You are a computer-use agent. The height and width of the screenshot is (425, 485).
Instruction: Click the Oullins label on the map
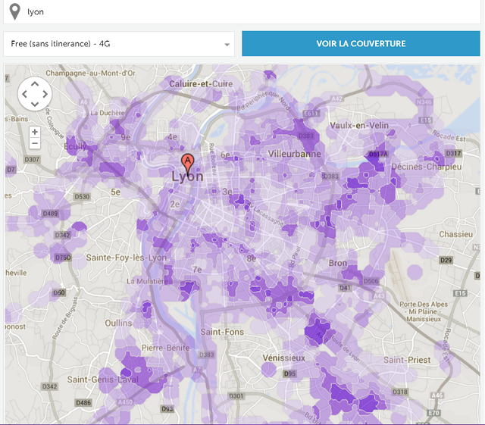(x=118, y=322)
